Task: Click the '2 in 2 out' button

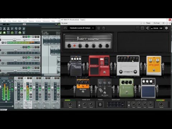Action: click(x=157, y=23)
